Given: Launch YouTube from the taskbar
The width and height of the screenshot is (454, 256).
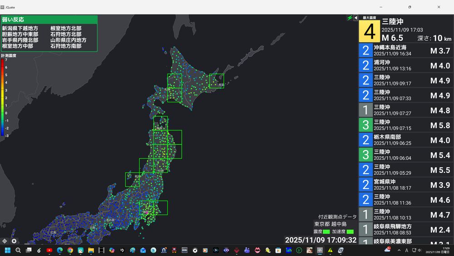Looking at the screenshot, I should coord(49,250).
